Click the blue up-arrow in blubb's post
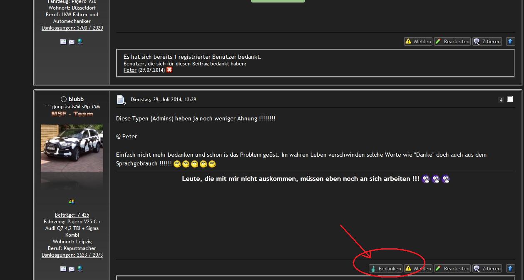This screenshot has width=524, height=280. (x=511, y=269)
